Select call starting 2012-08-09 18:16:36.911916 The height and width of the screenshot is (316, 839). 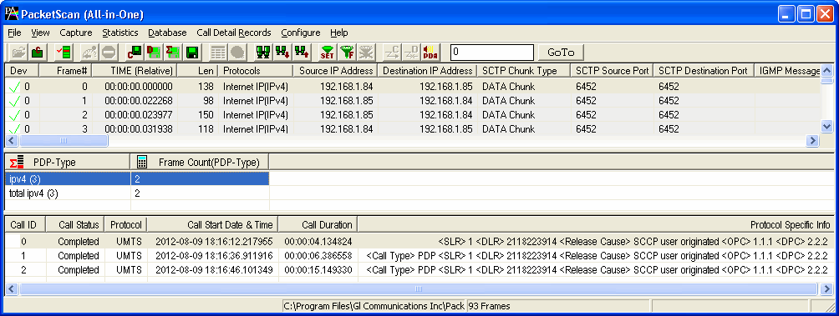click(x=419, y=256)
